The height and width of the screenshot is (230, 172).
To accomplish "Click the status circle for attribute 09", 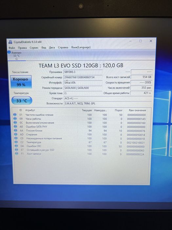I will tap(15, 119).
